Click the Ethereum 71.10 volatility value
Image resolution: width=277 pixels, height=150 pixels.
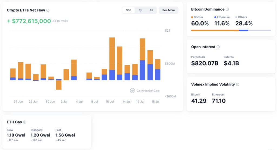click(x=219, y=101)
